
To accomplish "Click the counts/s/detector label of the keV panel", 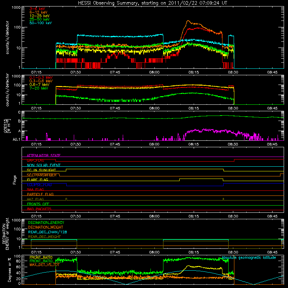I will coord(7,37).
